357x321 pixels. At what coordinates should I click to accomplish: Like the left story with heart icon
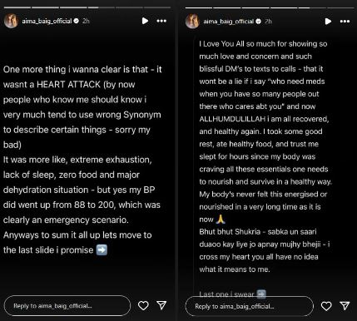pos(143,305)
